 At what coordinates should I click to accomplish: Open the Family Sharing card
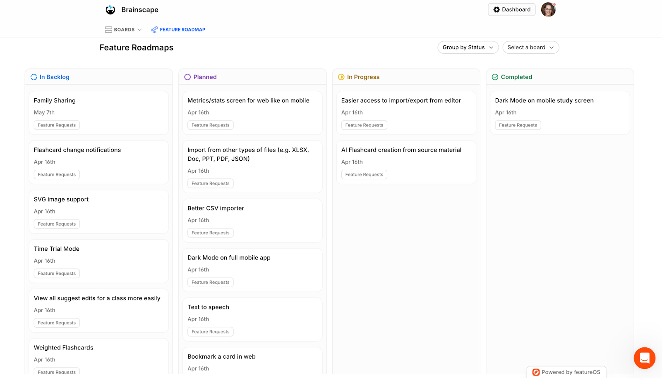coord(98,113)
